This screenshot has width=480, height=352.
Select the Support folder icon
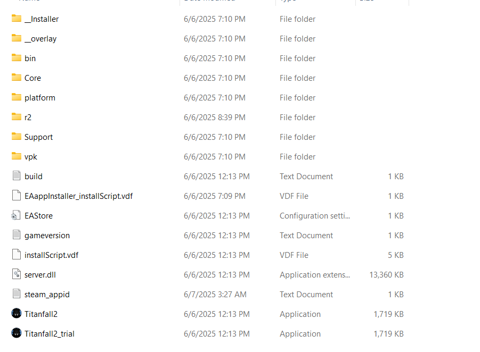[17, 137]
